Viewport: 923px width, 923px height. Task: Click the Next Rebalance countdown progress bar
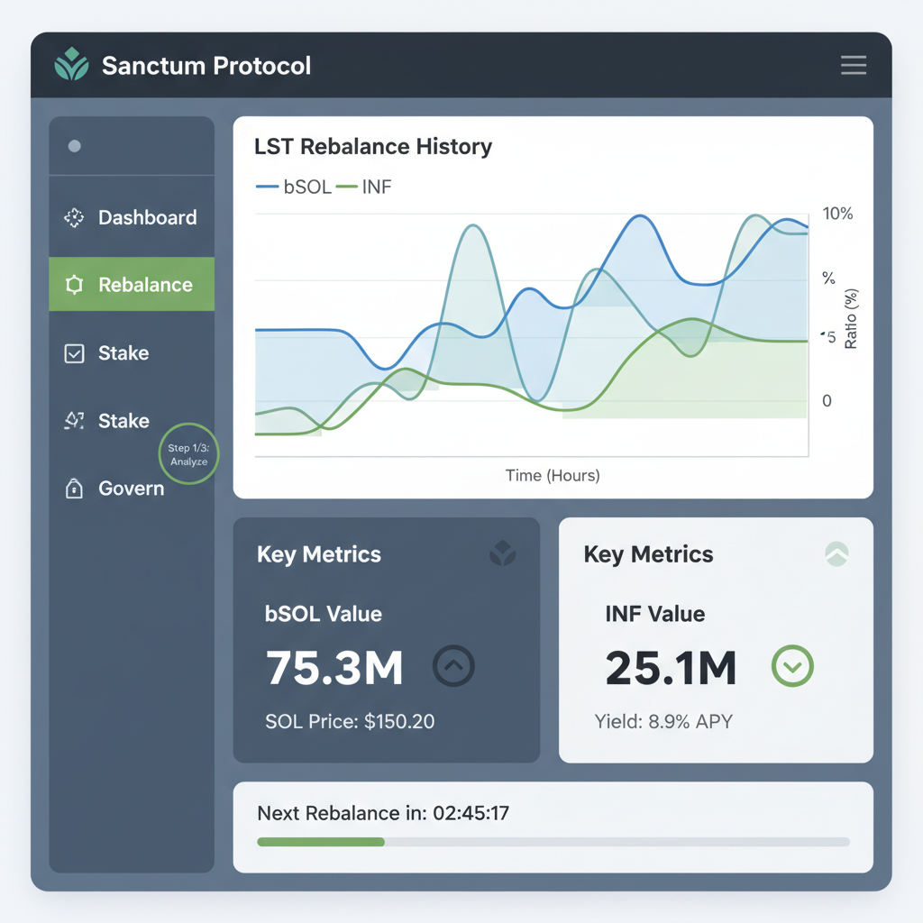coord(553,842)
